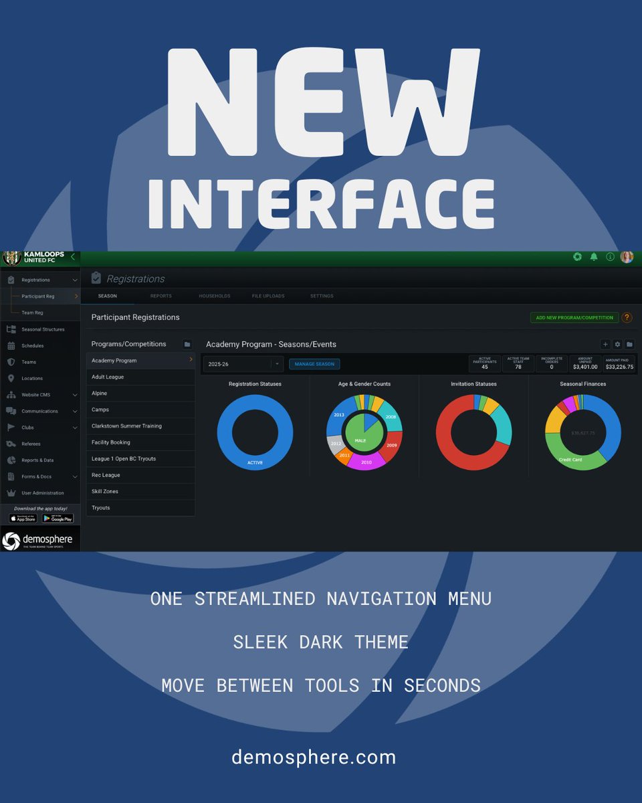
Task: Collapse the Registrations menu chevron
Action: [75, 280]
